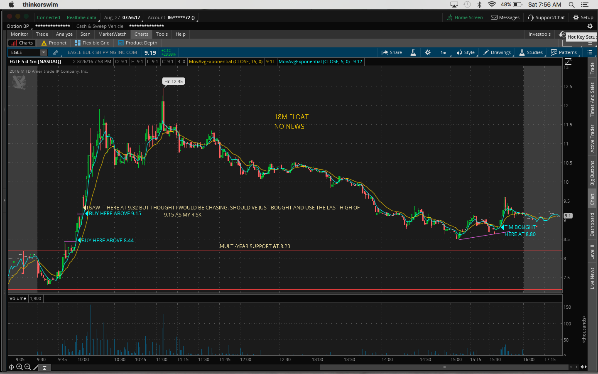598x374 pixels.
Task: Go to the MarketWatch tab
Action: click(x=113, y=34)
